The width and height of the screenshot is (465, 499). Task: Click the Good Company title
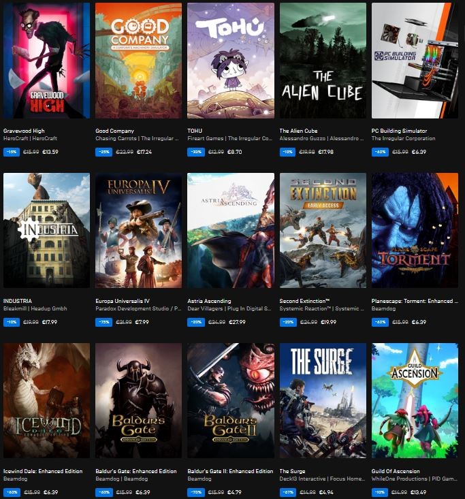coord(114,131)
